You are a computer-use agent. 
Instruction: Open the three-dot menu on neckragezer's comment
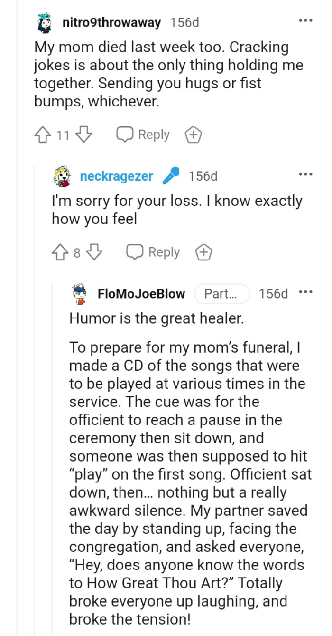(x=306, y=174)
